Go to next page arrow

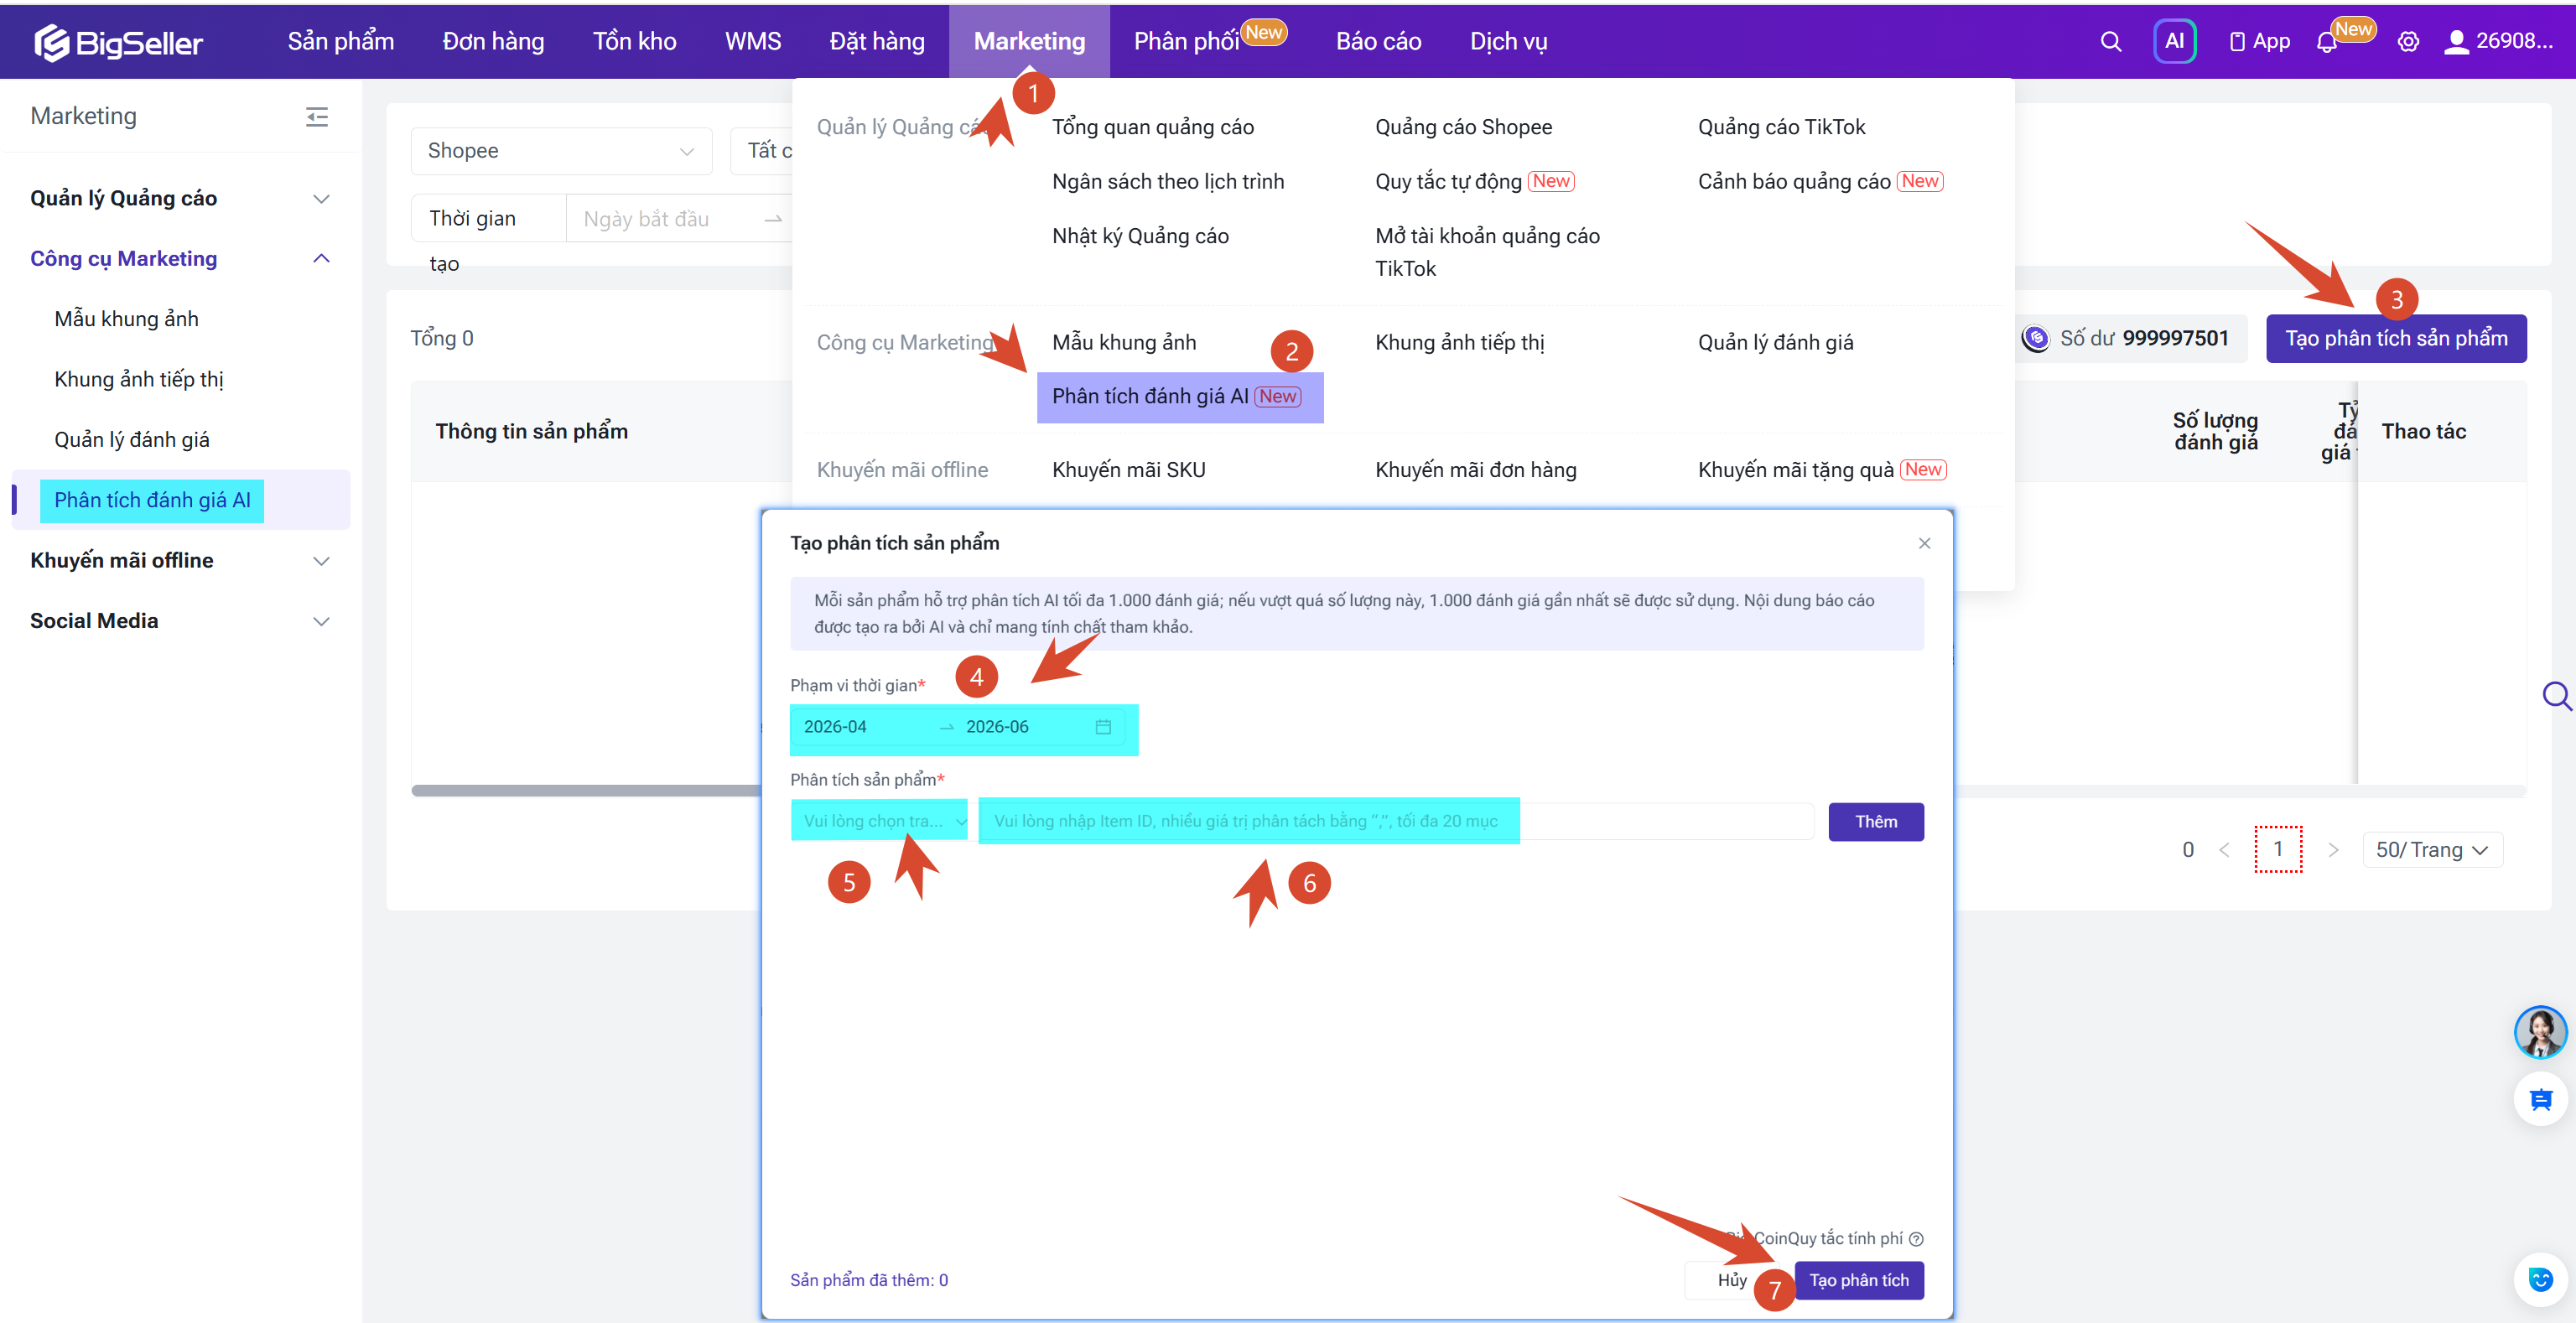click(2333, 850)
